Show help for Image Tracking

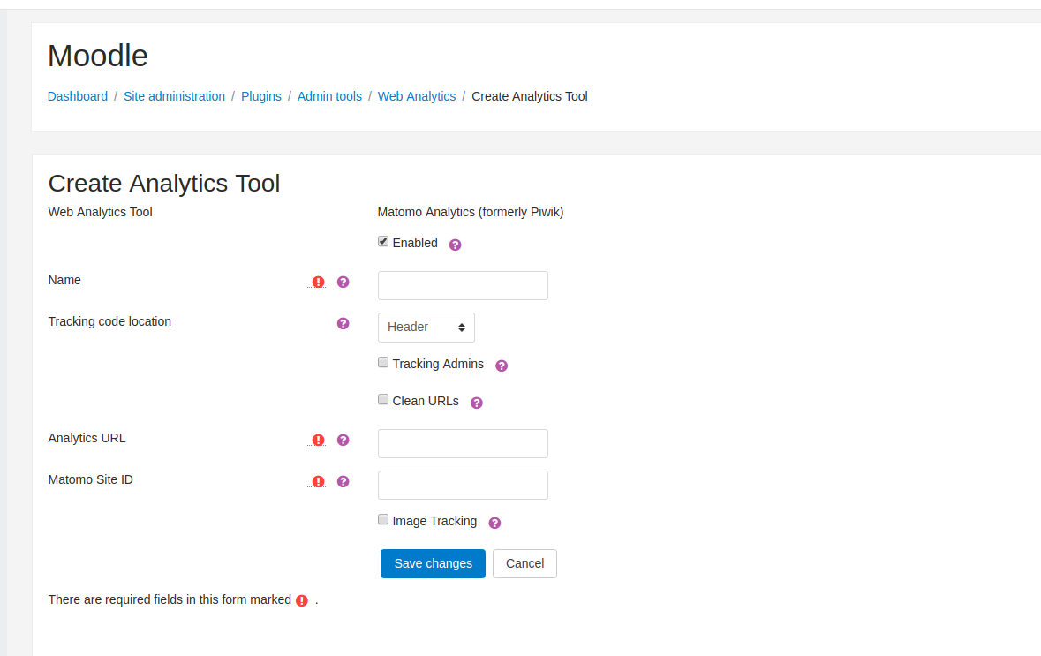point(494,524)
